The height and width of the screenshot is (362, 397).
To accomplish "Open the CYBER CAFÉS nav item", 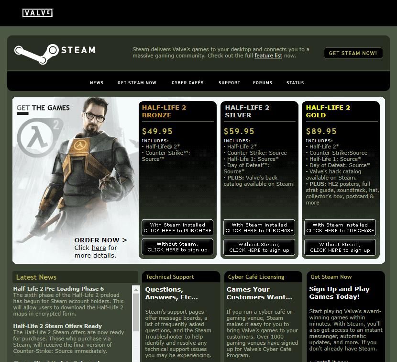I will coord(187,83).
